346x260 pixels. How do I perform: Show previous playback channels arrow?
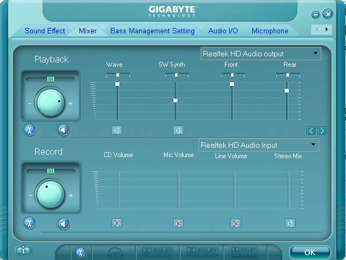311,131
